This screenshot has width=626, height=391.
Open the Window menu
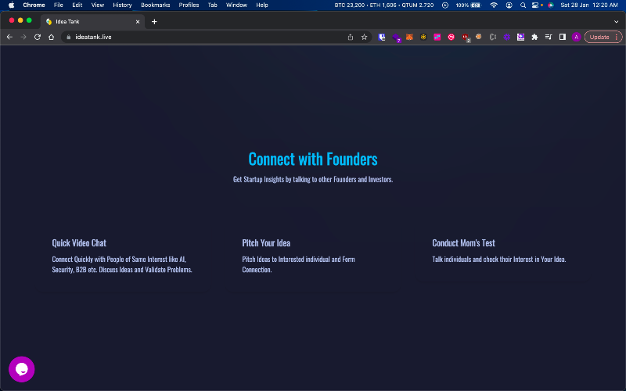(236, 5)
